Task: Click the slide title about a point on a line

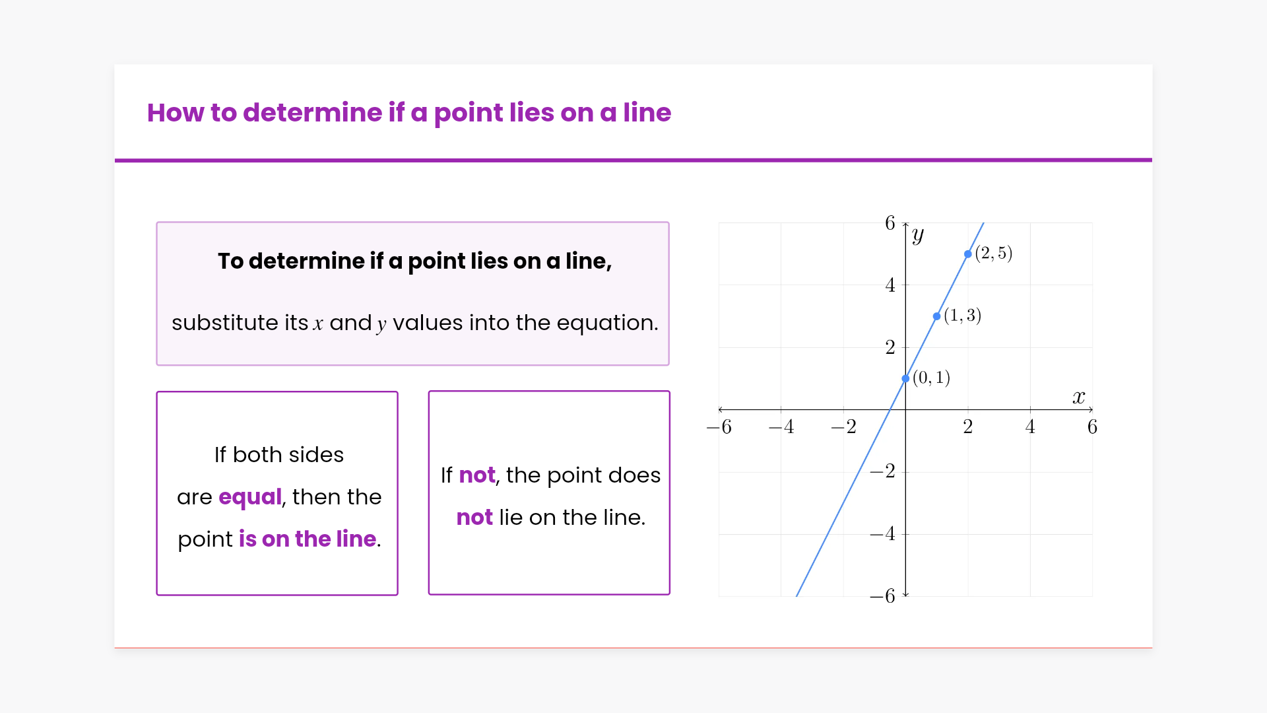Action: point(408,113)
